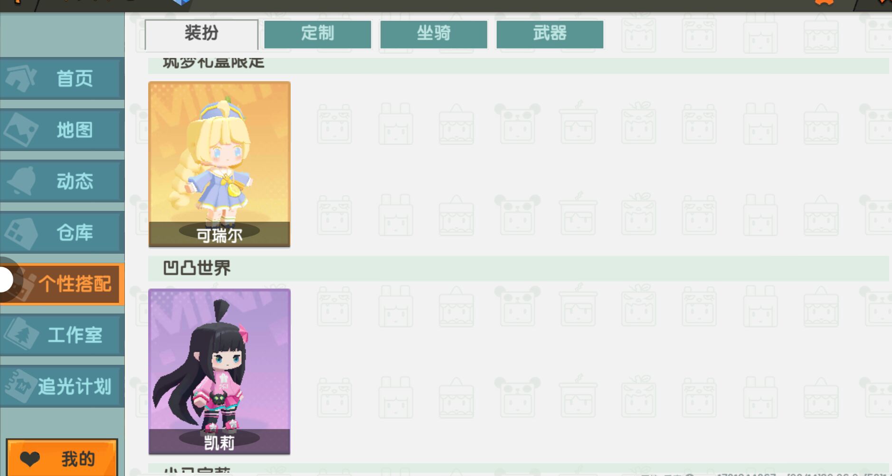The width and height of the screenshot is (892, 476).
Task: Click the warehouse icon beside 仓库
Action: [21, 233]
